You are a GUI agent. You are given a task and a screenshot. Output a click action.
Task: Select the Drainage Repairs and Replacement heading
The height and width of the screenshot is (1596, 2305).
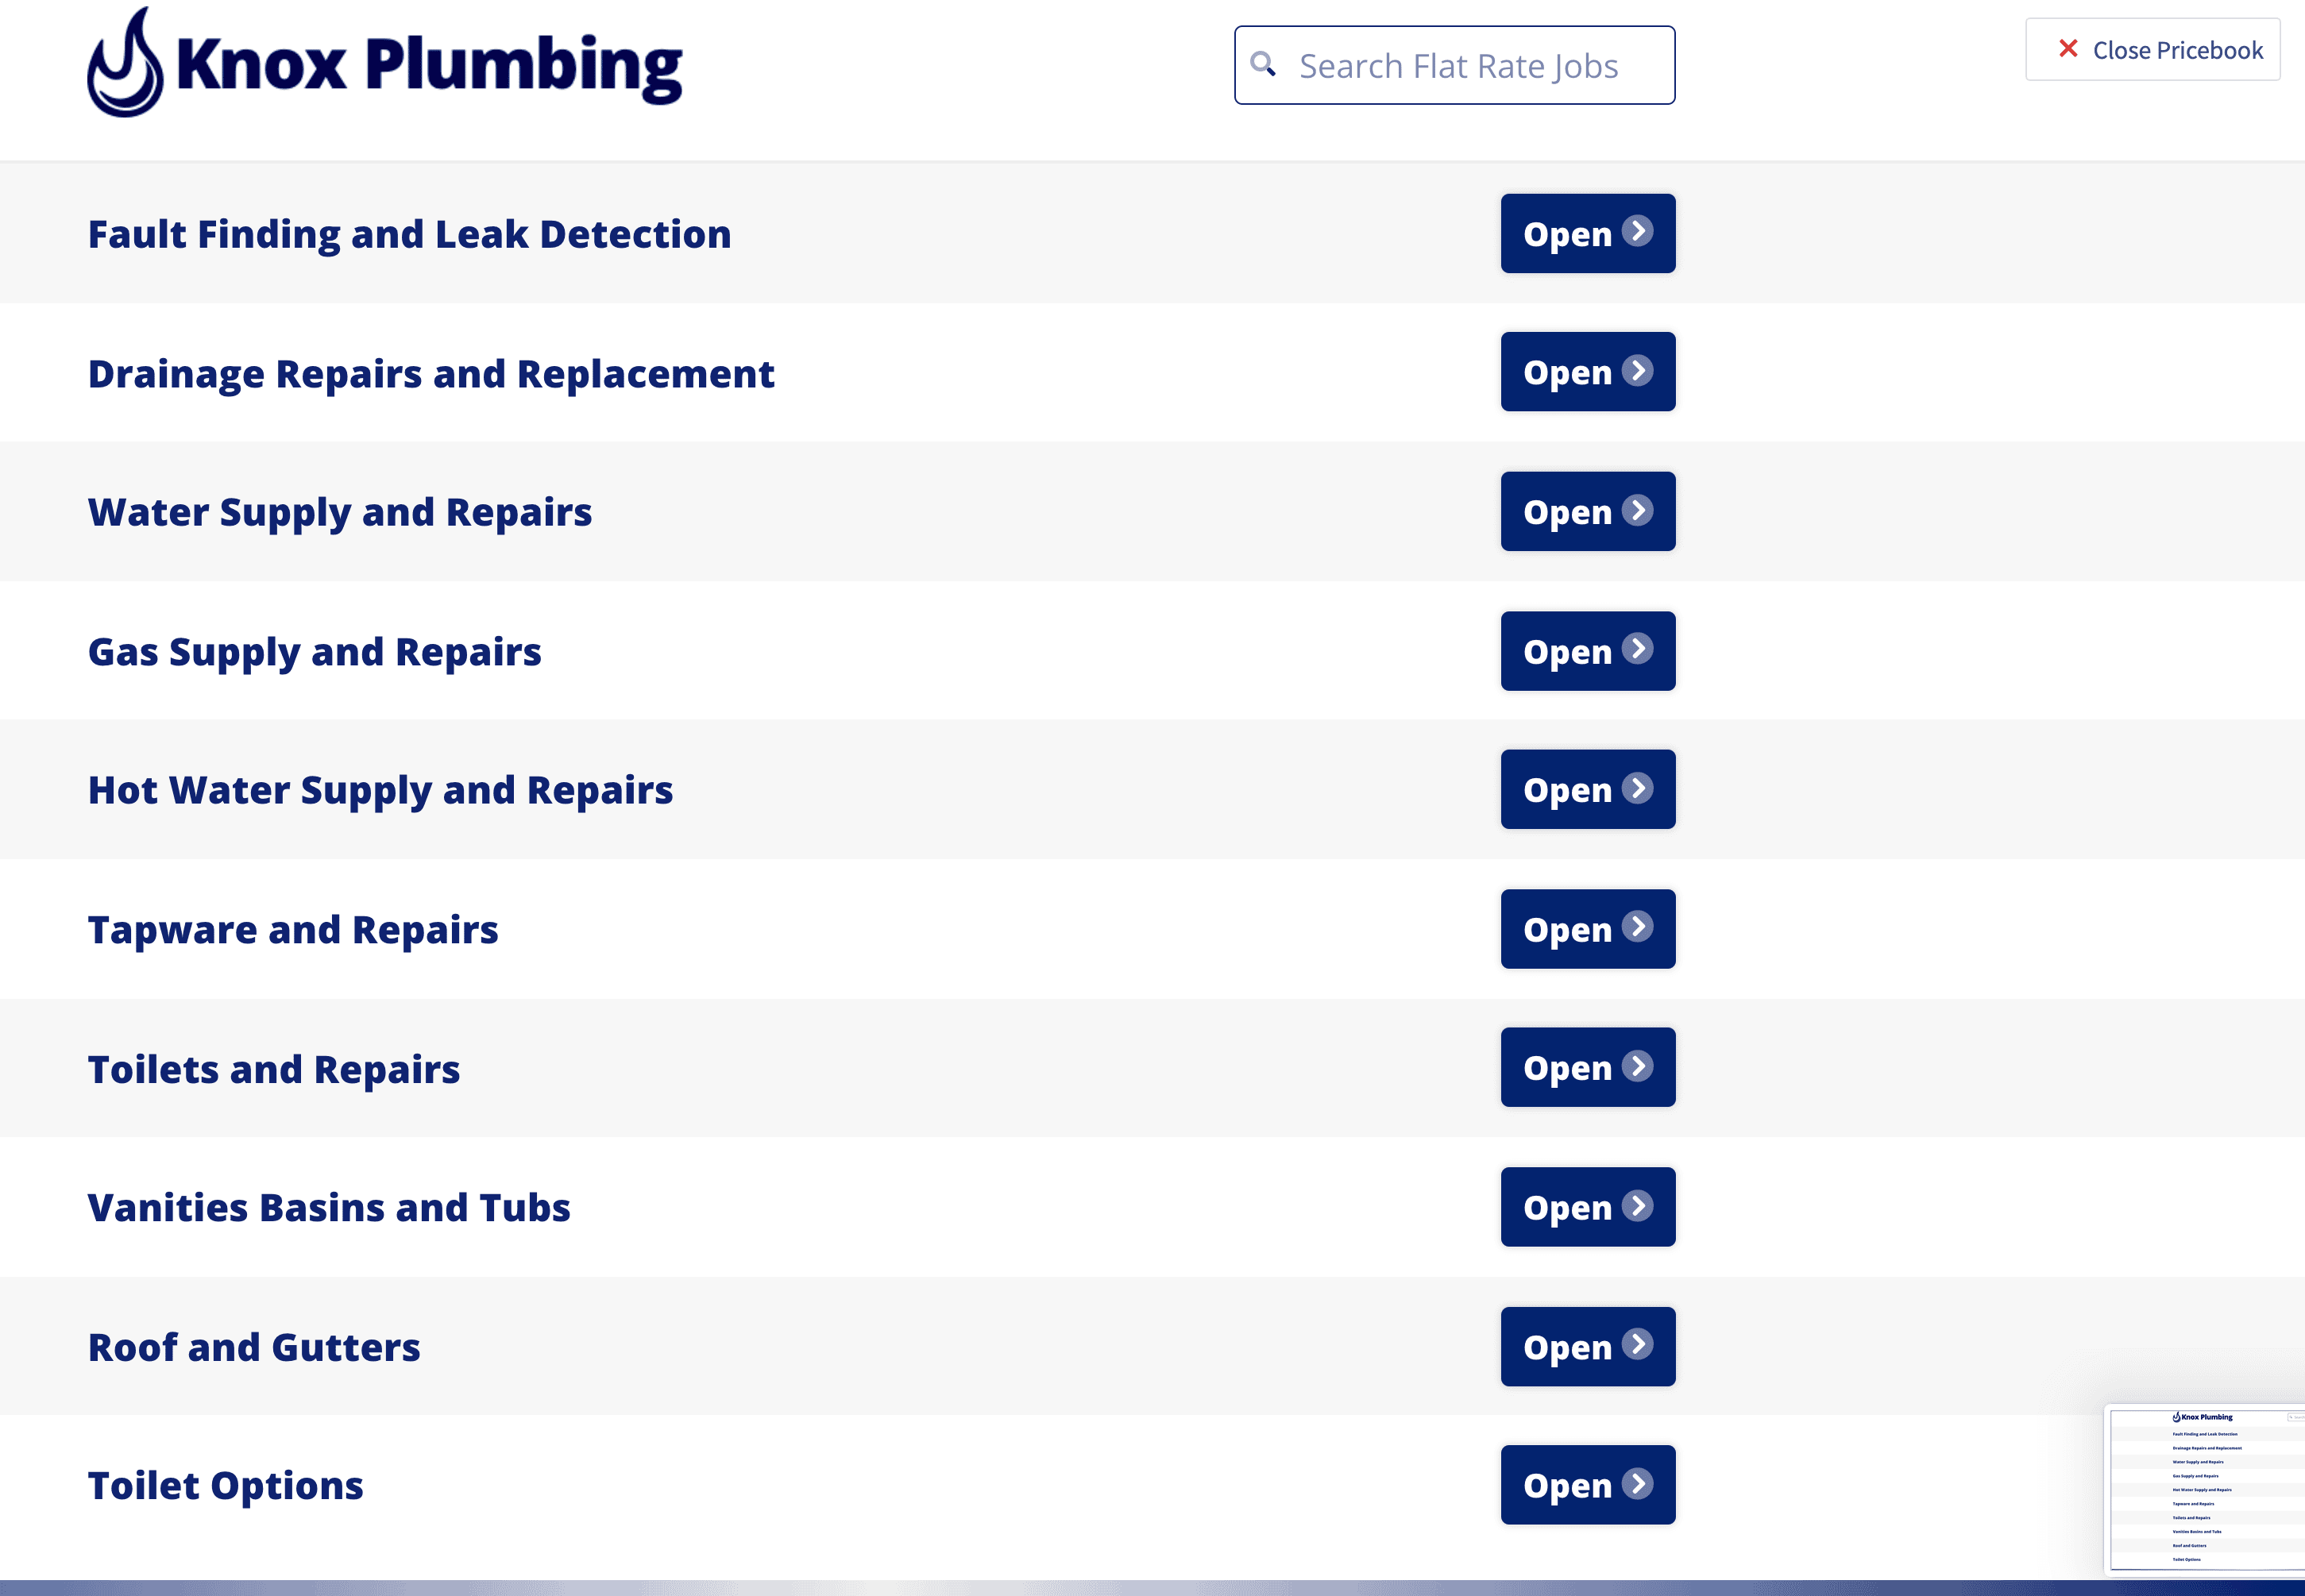coord(430,374)
